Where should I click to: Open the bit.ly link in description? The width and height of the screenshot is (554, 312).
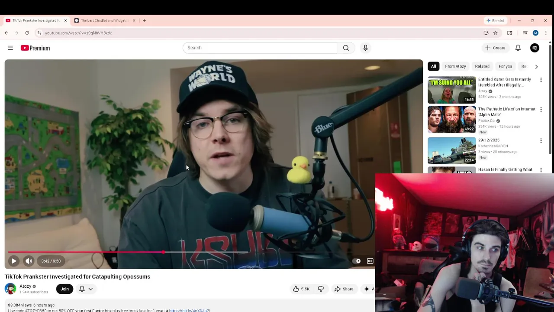click(190, 311)
